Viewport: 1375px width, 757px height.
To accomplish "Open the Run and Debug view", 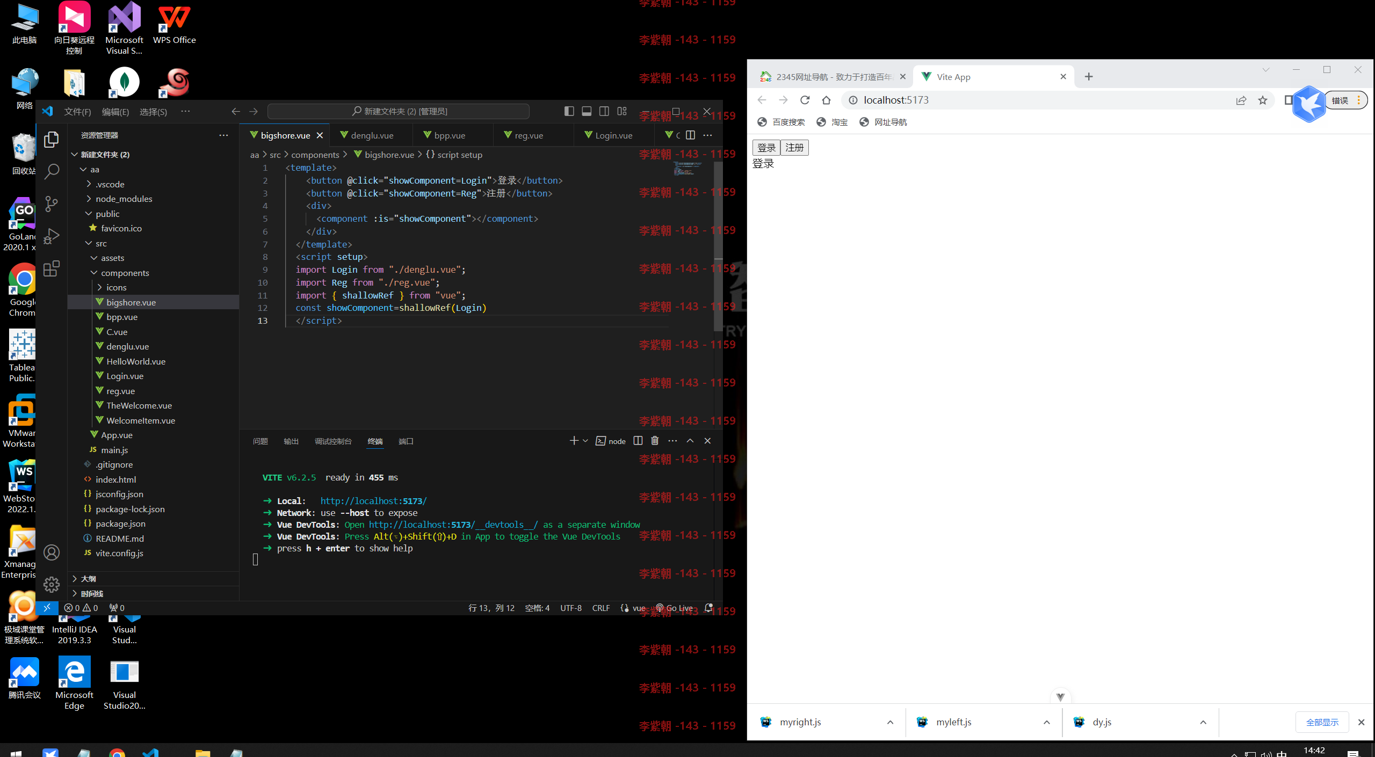I will 51,236.
